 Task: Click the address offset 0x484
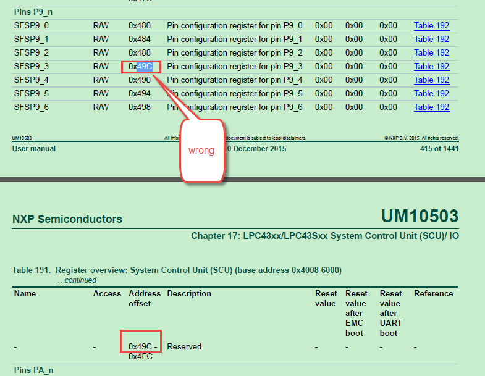pos(140,40)
